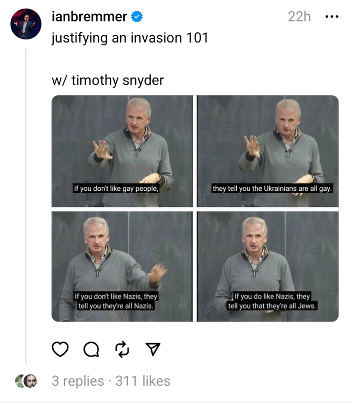Open the ianbremmer username link
The image size is (352, 404).
(89, 17)
